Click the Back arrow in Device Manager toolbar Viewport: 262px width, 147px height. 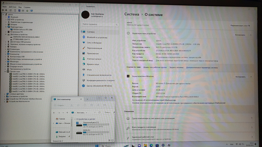point(3,10)
